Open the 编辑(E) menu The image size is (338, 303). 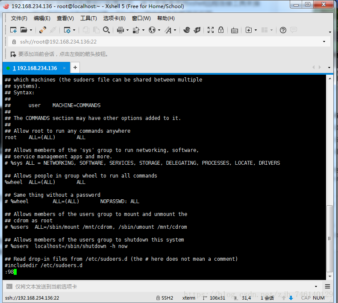(x=42, y=18)
